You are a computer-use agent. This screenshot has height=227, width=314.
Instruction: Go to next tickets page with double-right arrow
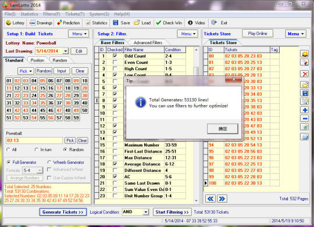point(222,199)
